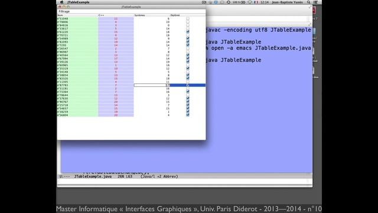Click C++ grade cell in row n°56804
The image size is (378, 213).
(116, 115)
